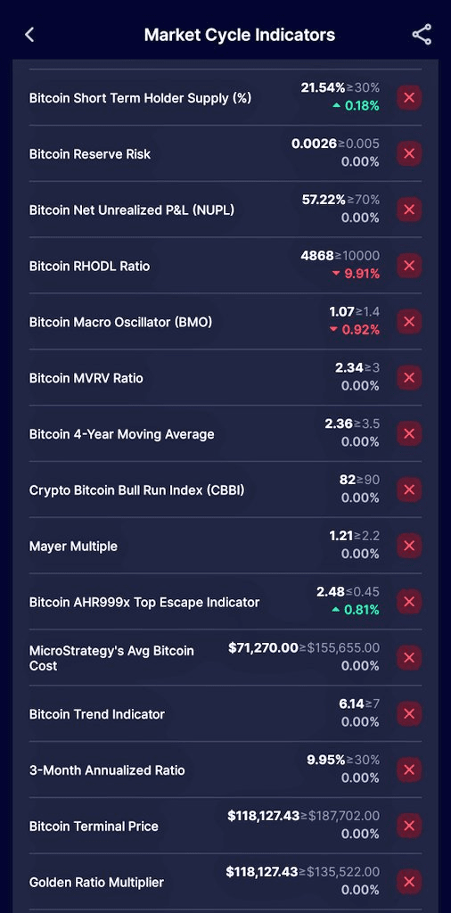This screenshot has height=913, width=451.
Task: Select the Bitcoin 4-Year Moving Average entry
Action: pos(225,434)
